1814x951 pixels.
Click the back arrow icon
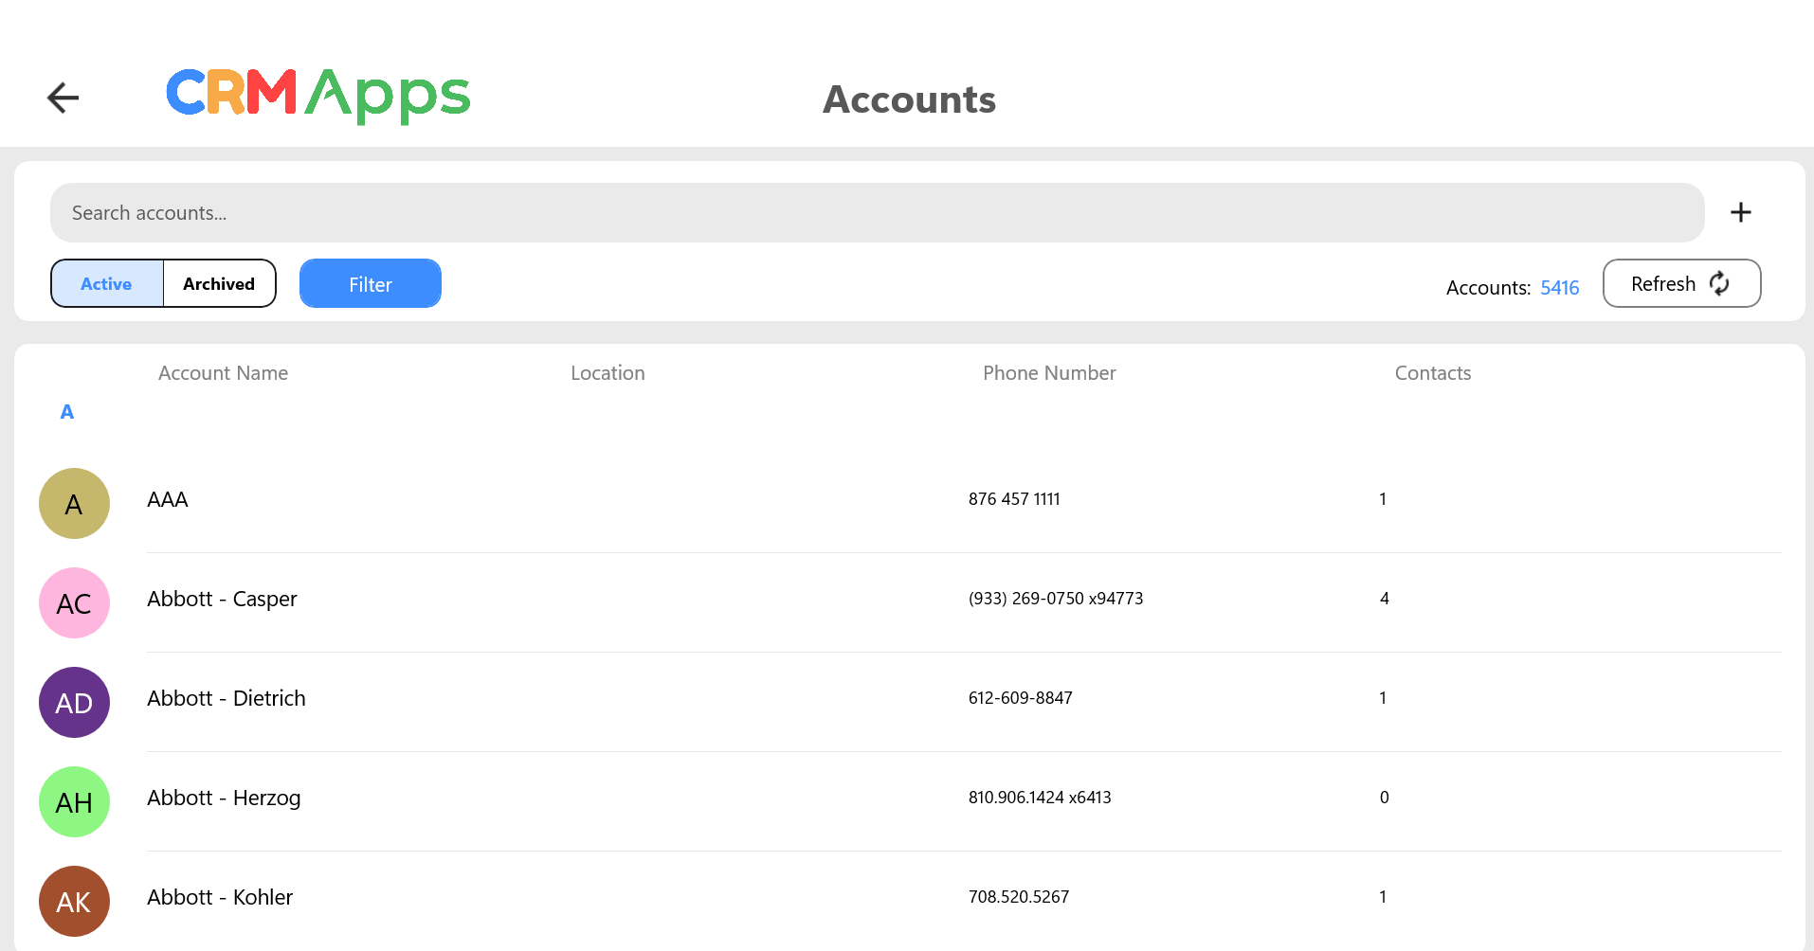pyautogui.click(x=63, y=98)
